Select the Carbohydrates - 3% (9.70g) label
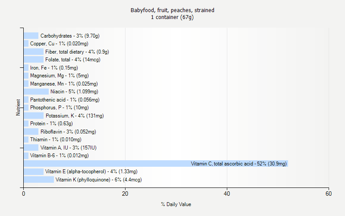 tap(70, 36)
